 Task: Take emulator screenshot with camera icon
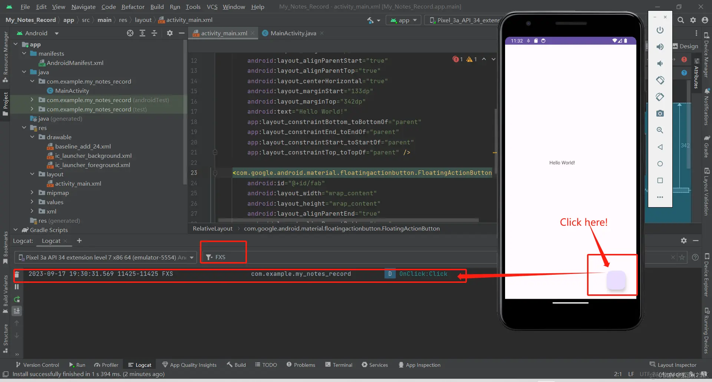pos(660,113)
